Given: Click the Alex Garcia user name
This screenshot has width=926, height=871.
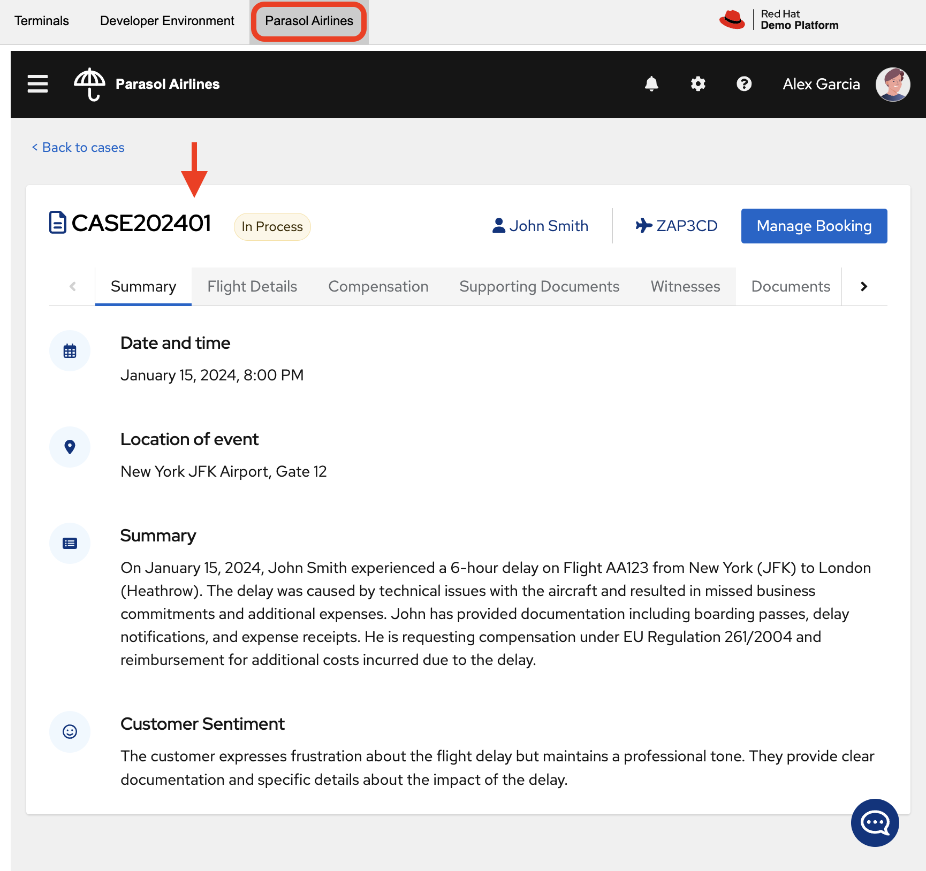Looking at the screenshot, I should (821, 84).
